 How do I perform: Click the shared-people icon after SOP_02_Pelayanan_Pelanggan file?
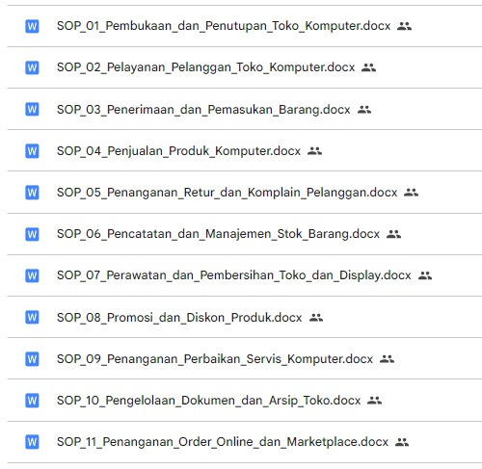368,67
